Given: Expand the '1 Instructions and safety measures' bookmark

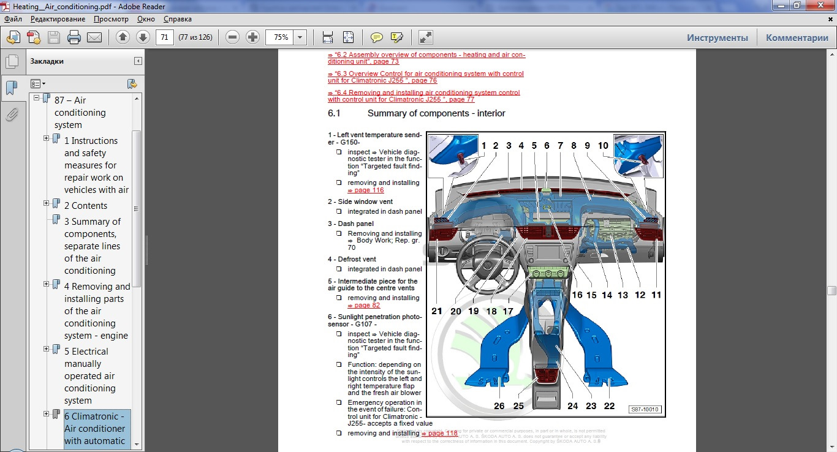Looking at the screenshot, I should [x=47, y=138].
